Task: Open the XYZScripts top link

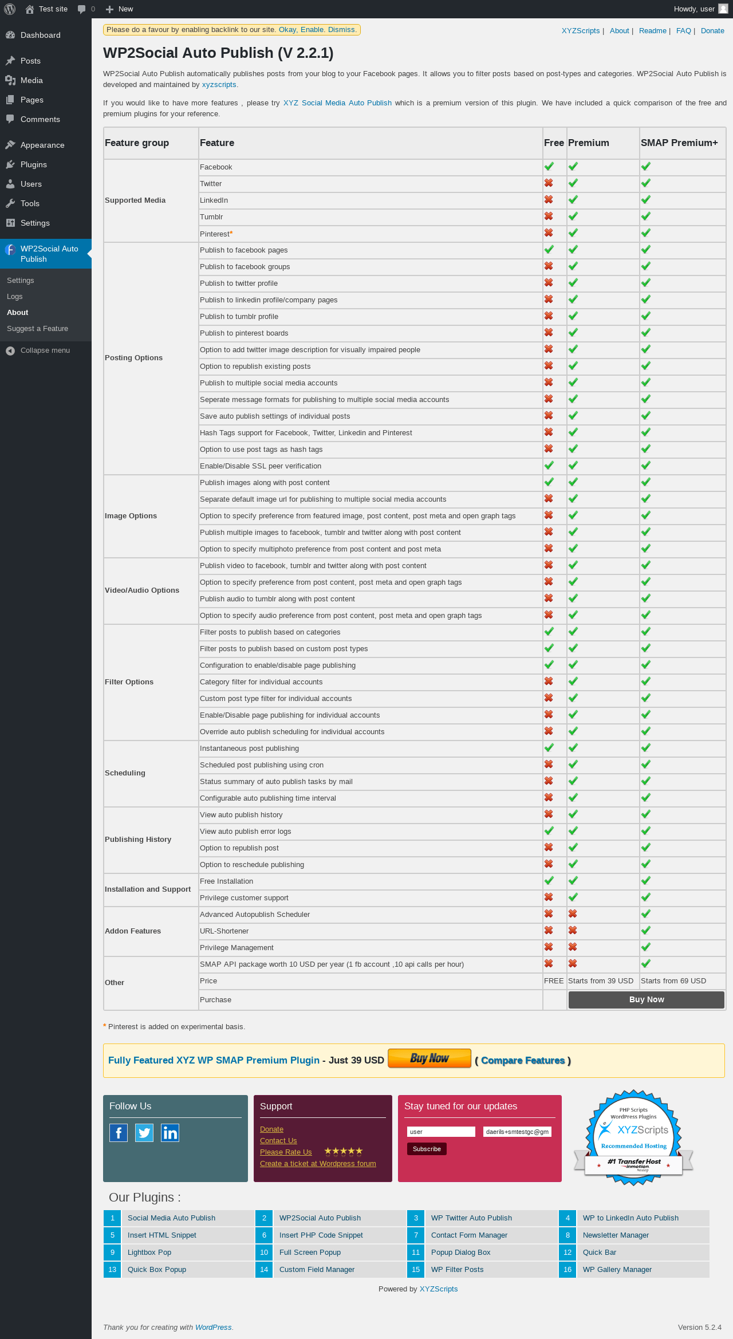Action: 581,31
